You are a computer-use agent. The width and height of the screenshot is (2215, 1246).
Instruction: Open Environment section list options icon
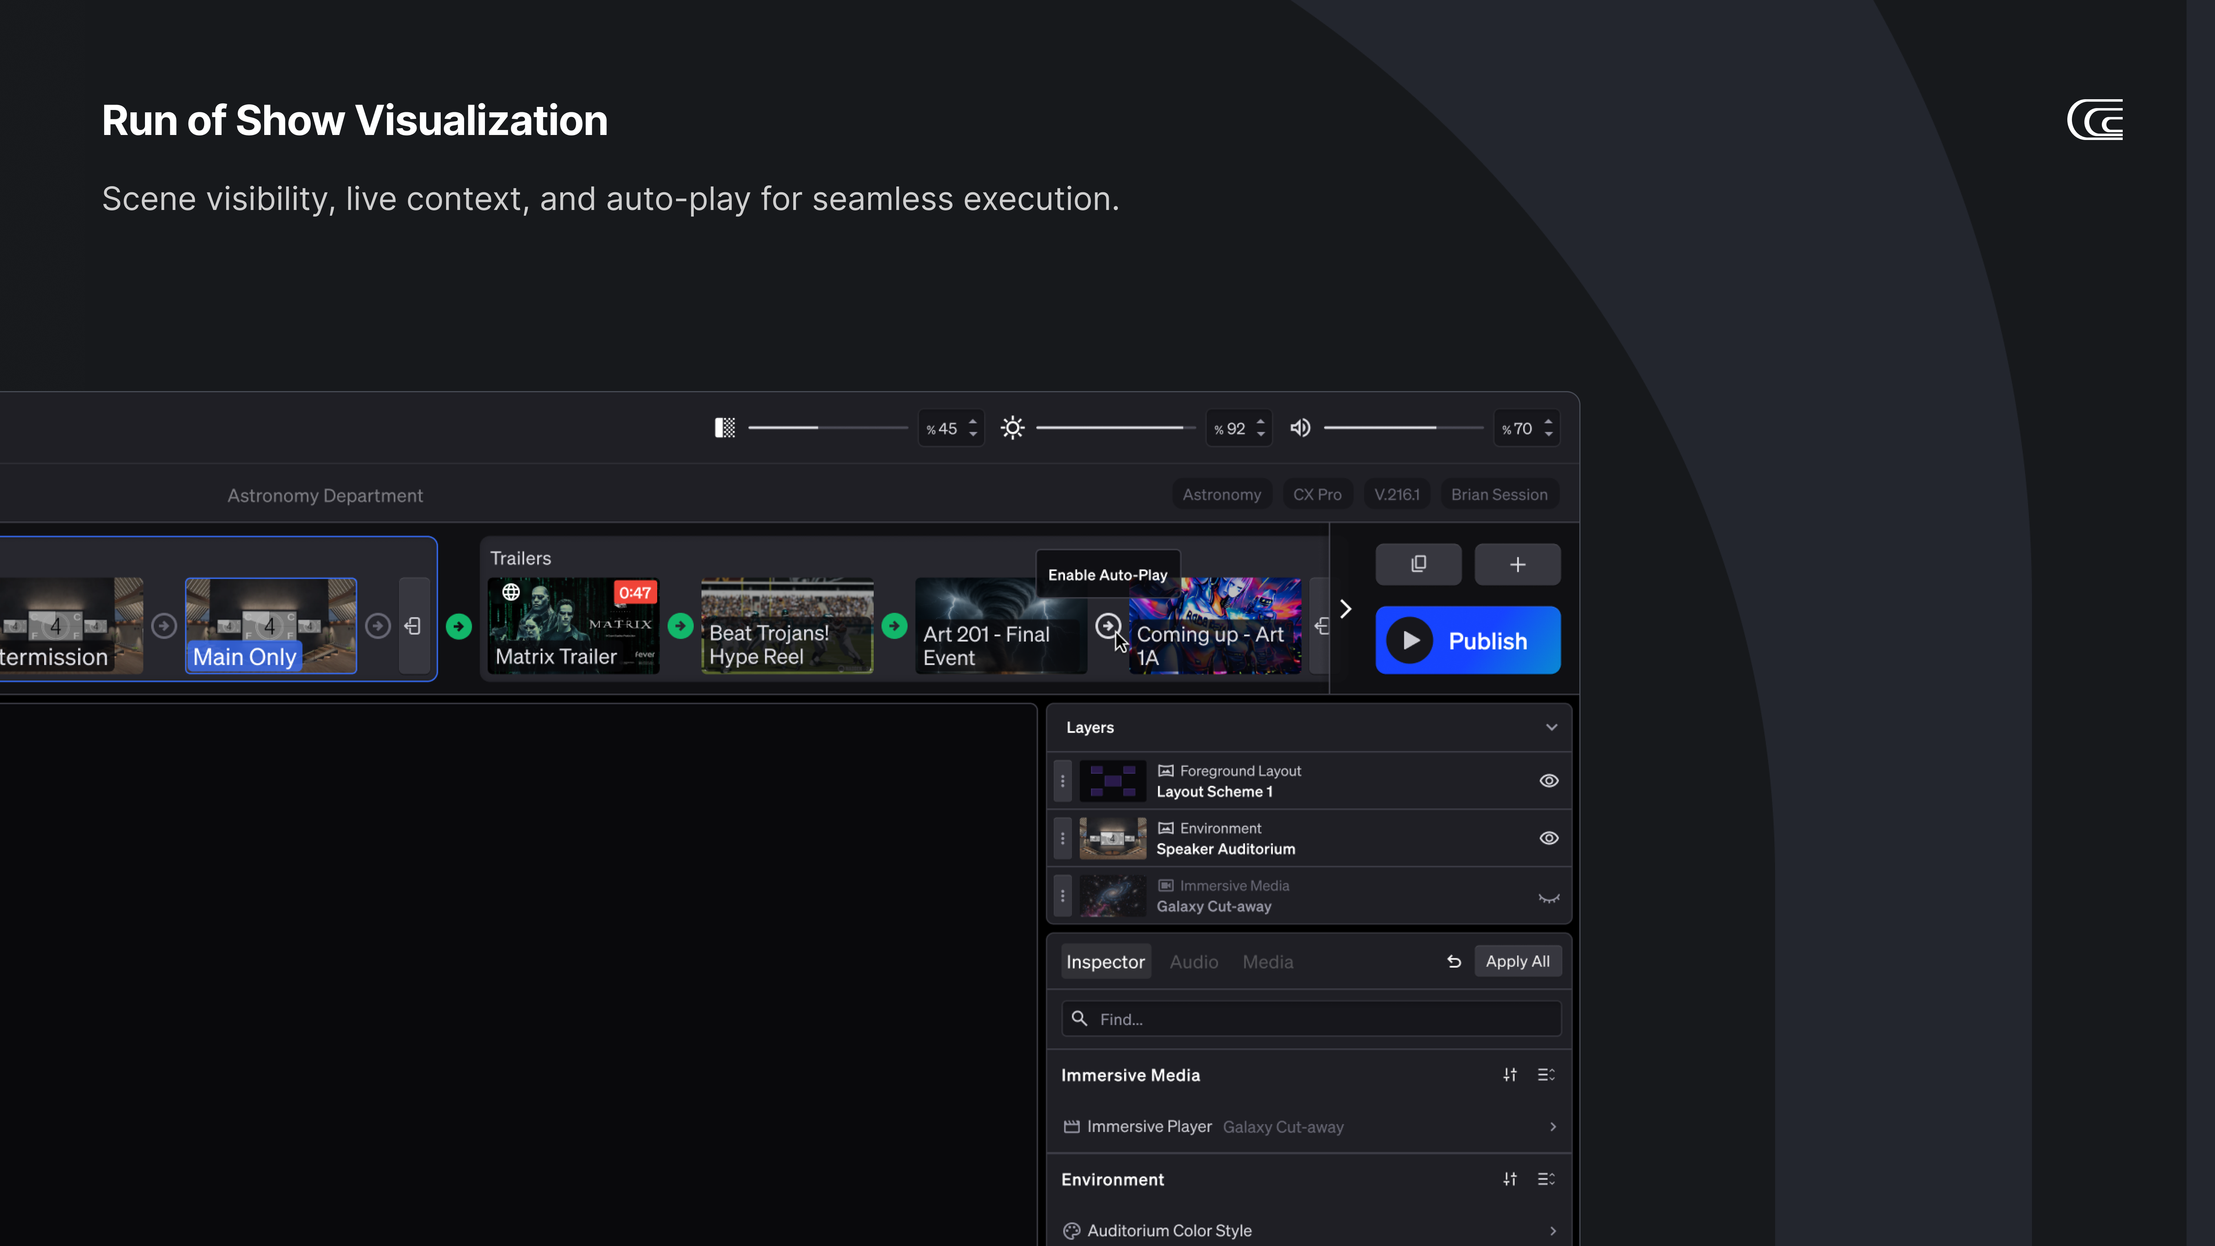pyautogui.click(x=1545, y=1179)
